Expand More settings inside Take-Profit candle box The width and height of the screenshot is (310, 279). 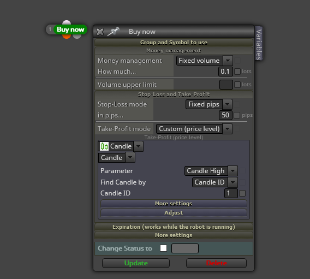coord(174,204)
